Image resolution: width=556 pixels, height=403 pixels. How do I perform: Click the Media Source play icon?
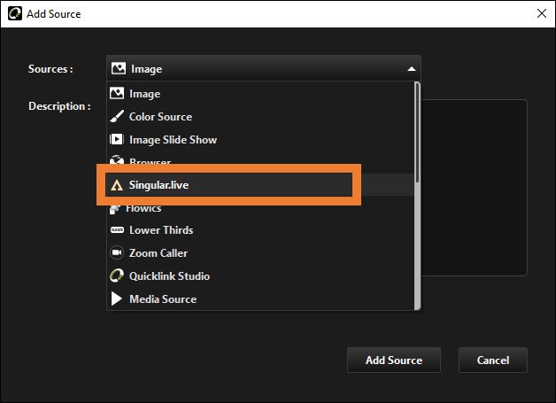(116, 298)
